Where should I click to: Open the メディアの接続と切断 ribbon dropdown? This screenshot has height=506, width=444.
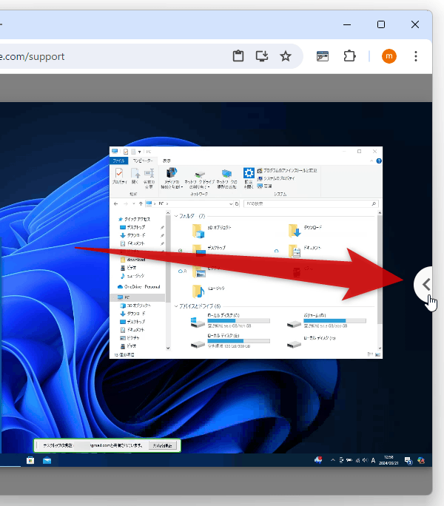[x=172, y=178]
